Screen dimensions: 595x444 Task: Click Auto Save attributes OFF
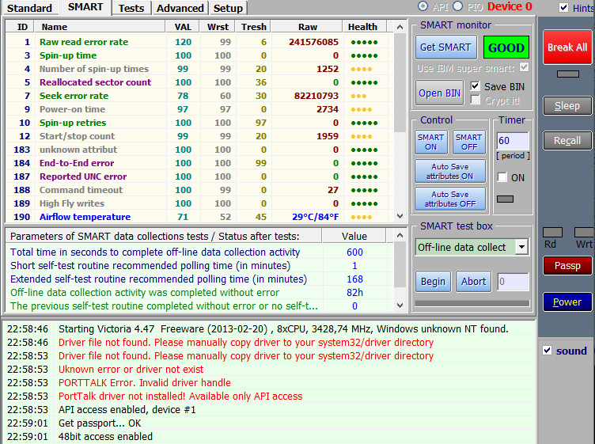pos(450,199)
